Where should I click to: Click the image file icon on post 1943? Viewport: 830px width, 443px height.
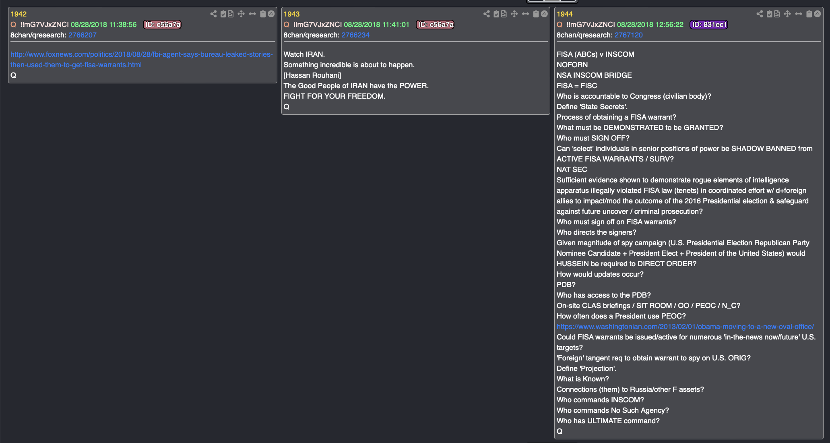point(504,14)
